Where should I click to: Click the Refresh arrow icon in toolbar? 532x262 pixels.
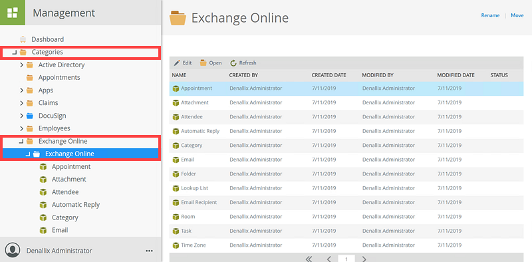coord(233,63)
